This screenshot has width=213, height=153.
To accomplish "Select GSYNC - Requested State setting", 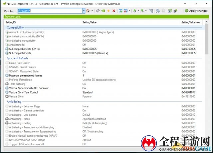I will [24, 72].
